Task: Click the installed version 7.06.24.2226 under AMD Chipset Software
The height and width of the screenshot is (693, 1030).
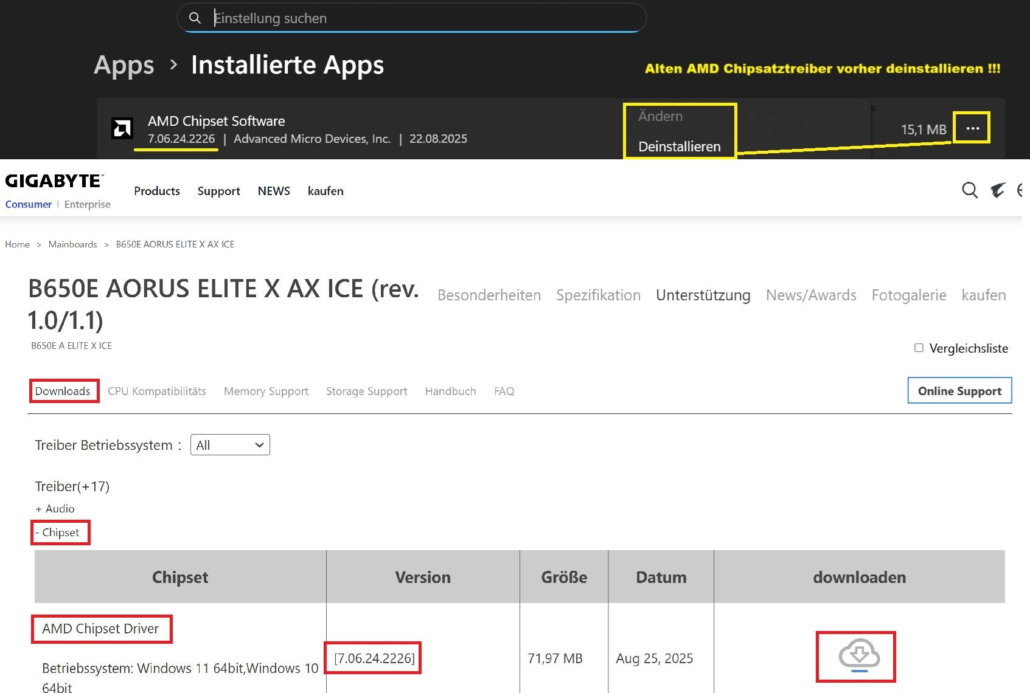Action: (181, 139)
